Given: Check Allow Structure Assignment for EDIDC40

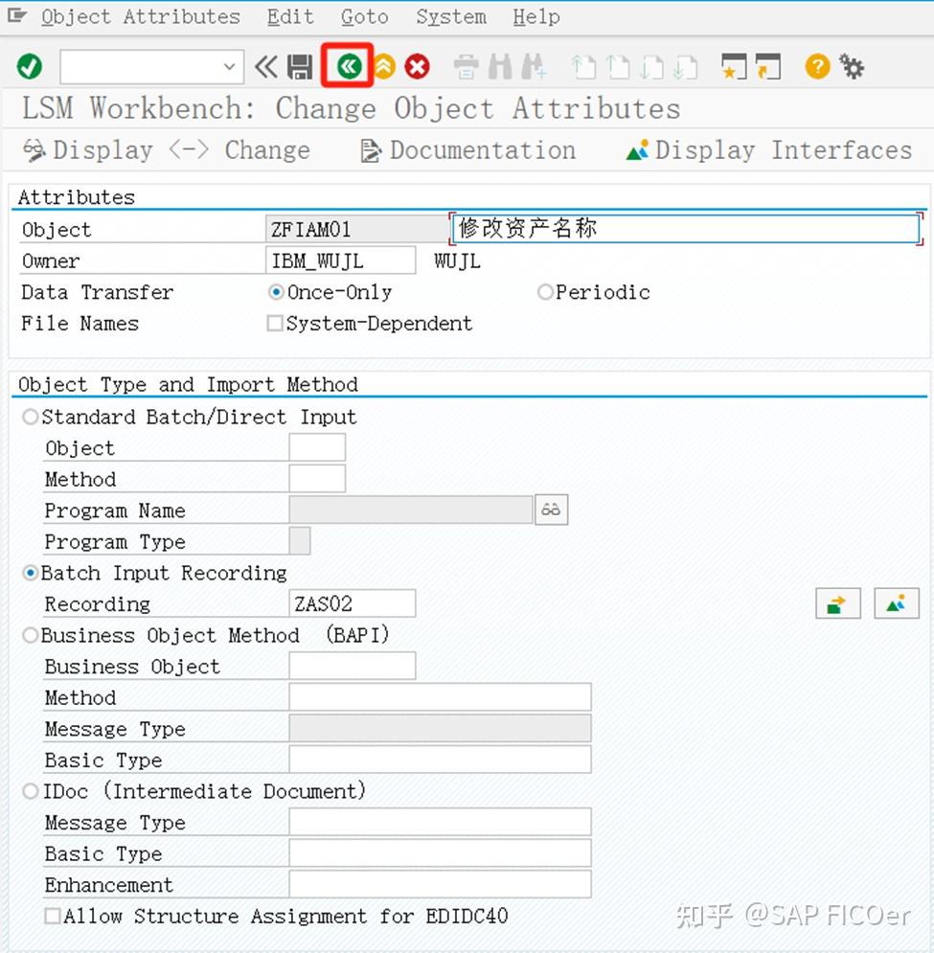Looking at the screenshot, I should pyautogui.click(x=53, y=917).
